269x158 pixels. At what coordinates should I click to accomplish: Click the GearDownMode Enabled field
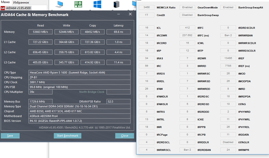187,7
